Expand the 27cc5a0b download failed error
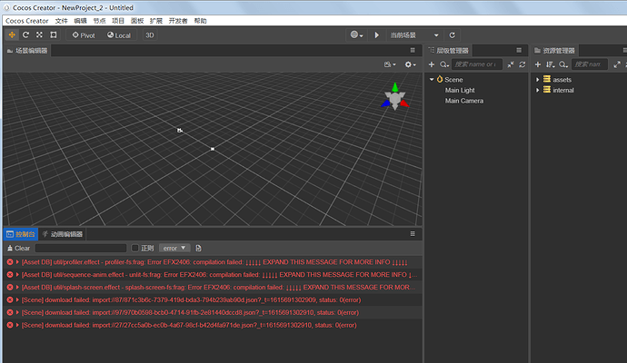 (17, 325)
